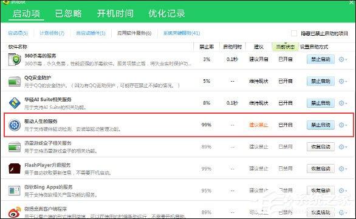Open the settings gear dropdown for 360杀毒的服务
Screen dimensions: 356x219
(x=343, y=59)
